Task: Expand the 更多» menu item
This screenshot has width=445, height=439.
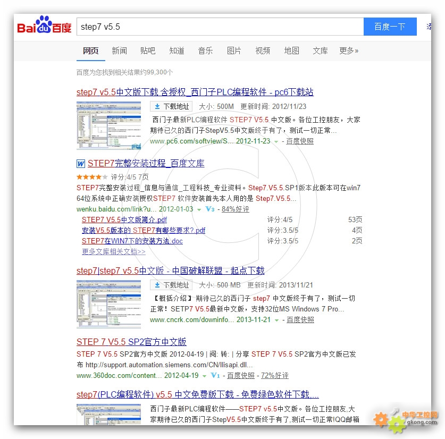Action: tap(349, 51)
